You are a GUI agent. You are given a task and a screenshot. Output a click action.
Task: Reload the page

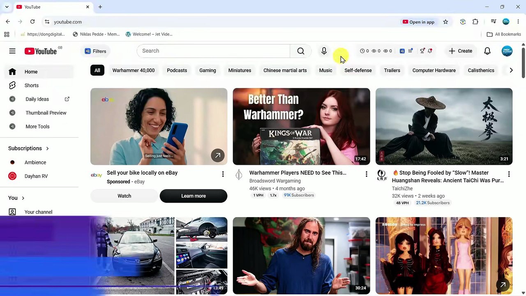32,22
